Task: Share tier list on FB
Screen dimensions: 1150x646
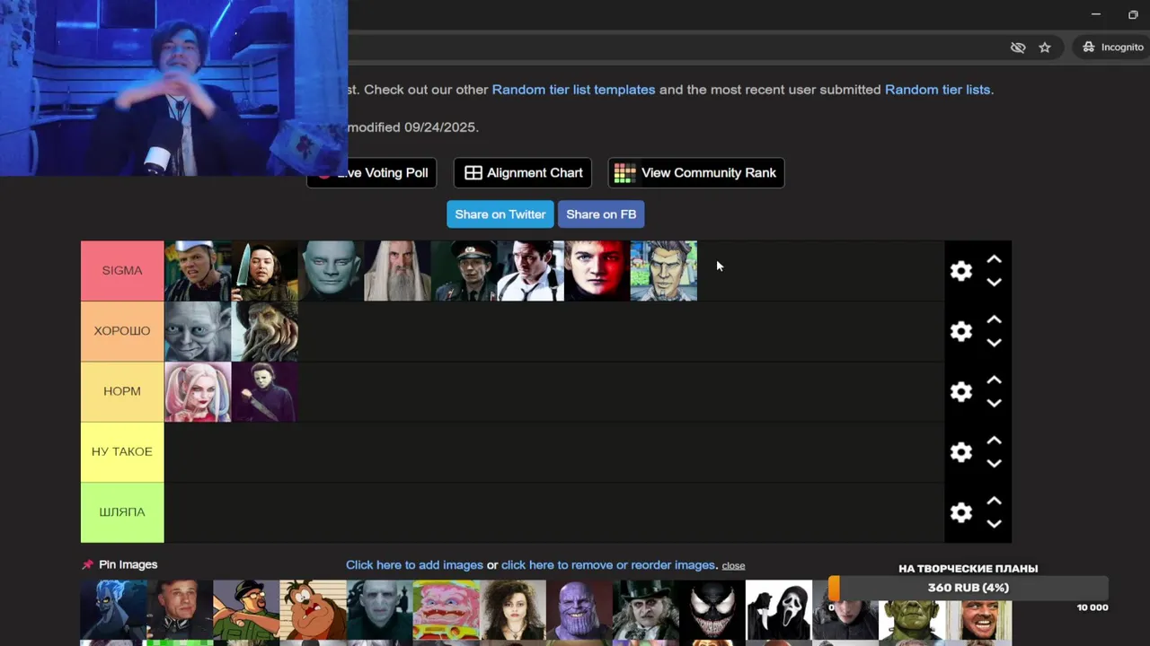Action: point(601,214)
